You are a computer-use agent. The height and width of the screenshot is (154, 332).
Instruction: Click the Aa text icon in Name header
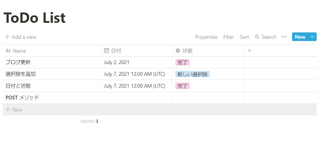8,51
